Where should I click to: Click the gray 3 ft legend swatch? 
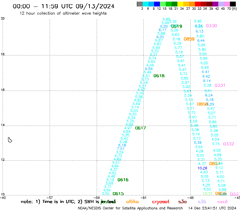[x=140, y=4]
